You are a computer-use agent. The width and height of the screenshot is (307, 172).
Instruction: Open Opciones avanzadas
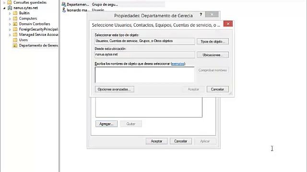click(x=115, y=89)
